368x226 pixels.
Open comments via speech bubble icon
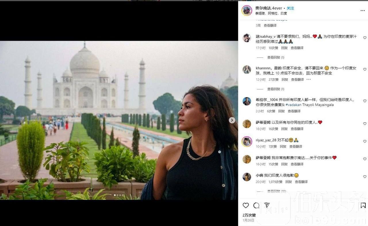pyautogui.click(x=256, y=205)
